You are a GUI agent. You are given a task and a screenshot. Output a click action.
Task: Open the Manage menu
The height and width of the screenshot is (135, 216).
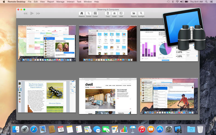pyautogui.click(x=60, y=2)
